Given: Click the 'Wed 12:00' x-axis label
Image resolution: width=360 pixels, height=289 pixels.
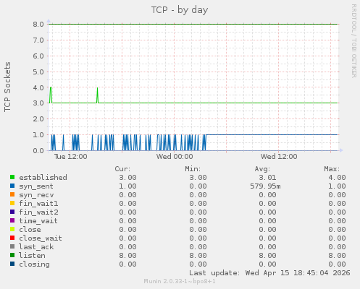Looking at the screenshot, I should pyautogui.click(x=279, y=157).
